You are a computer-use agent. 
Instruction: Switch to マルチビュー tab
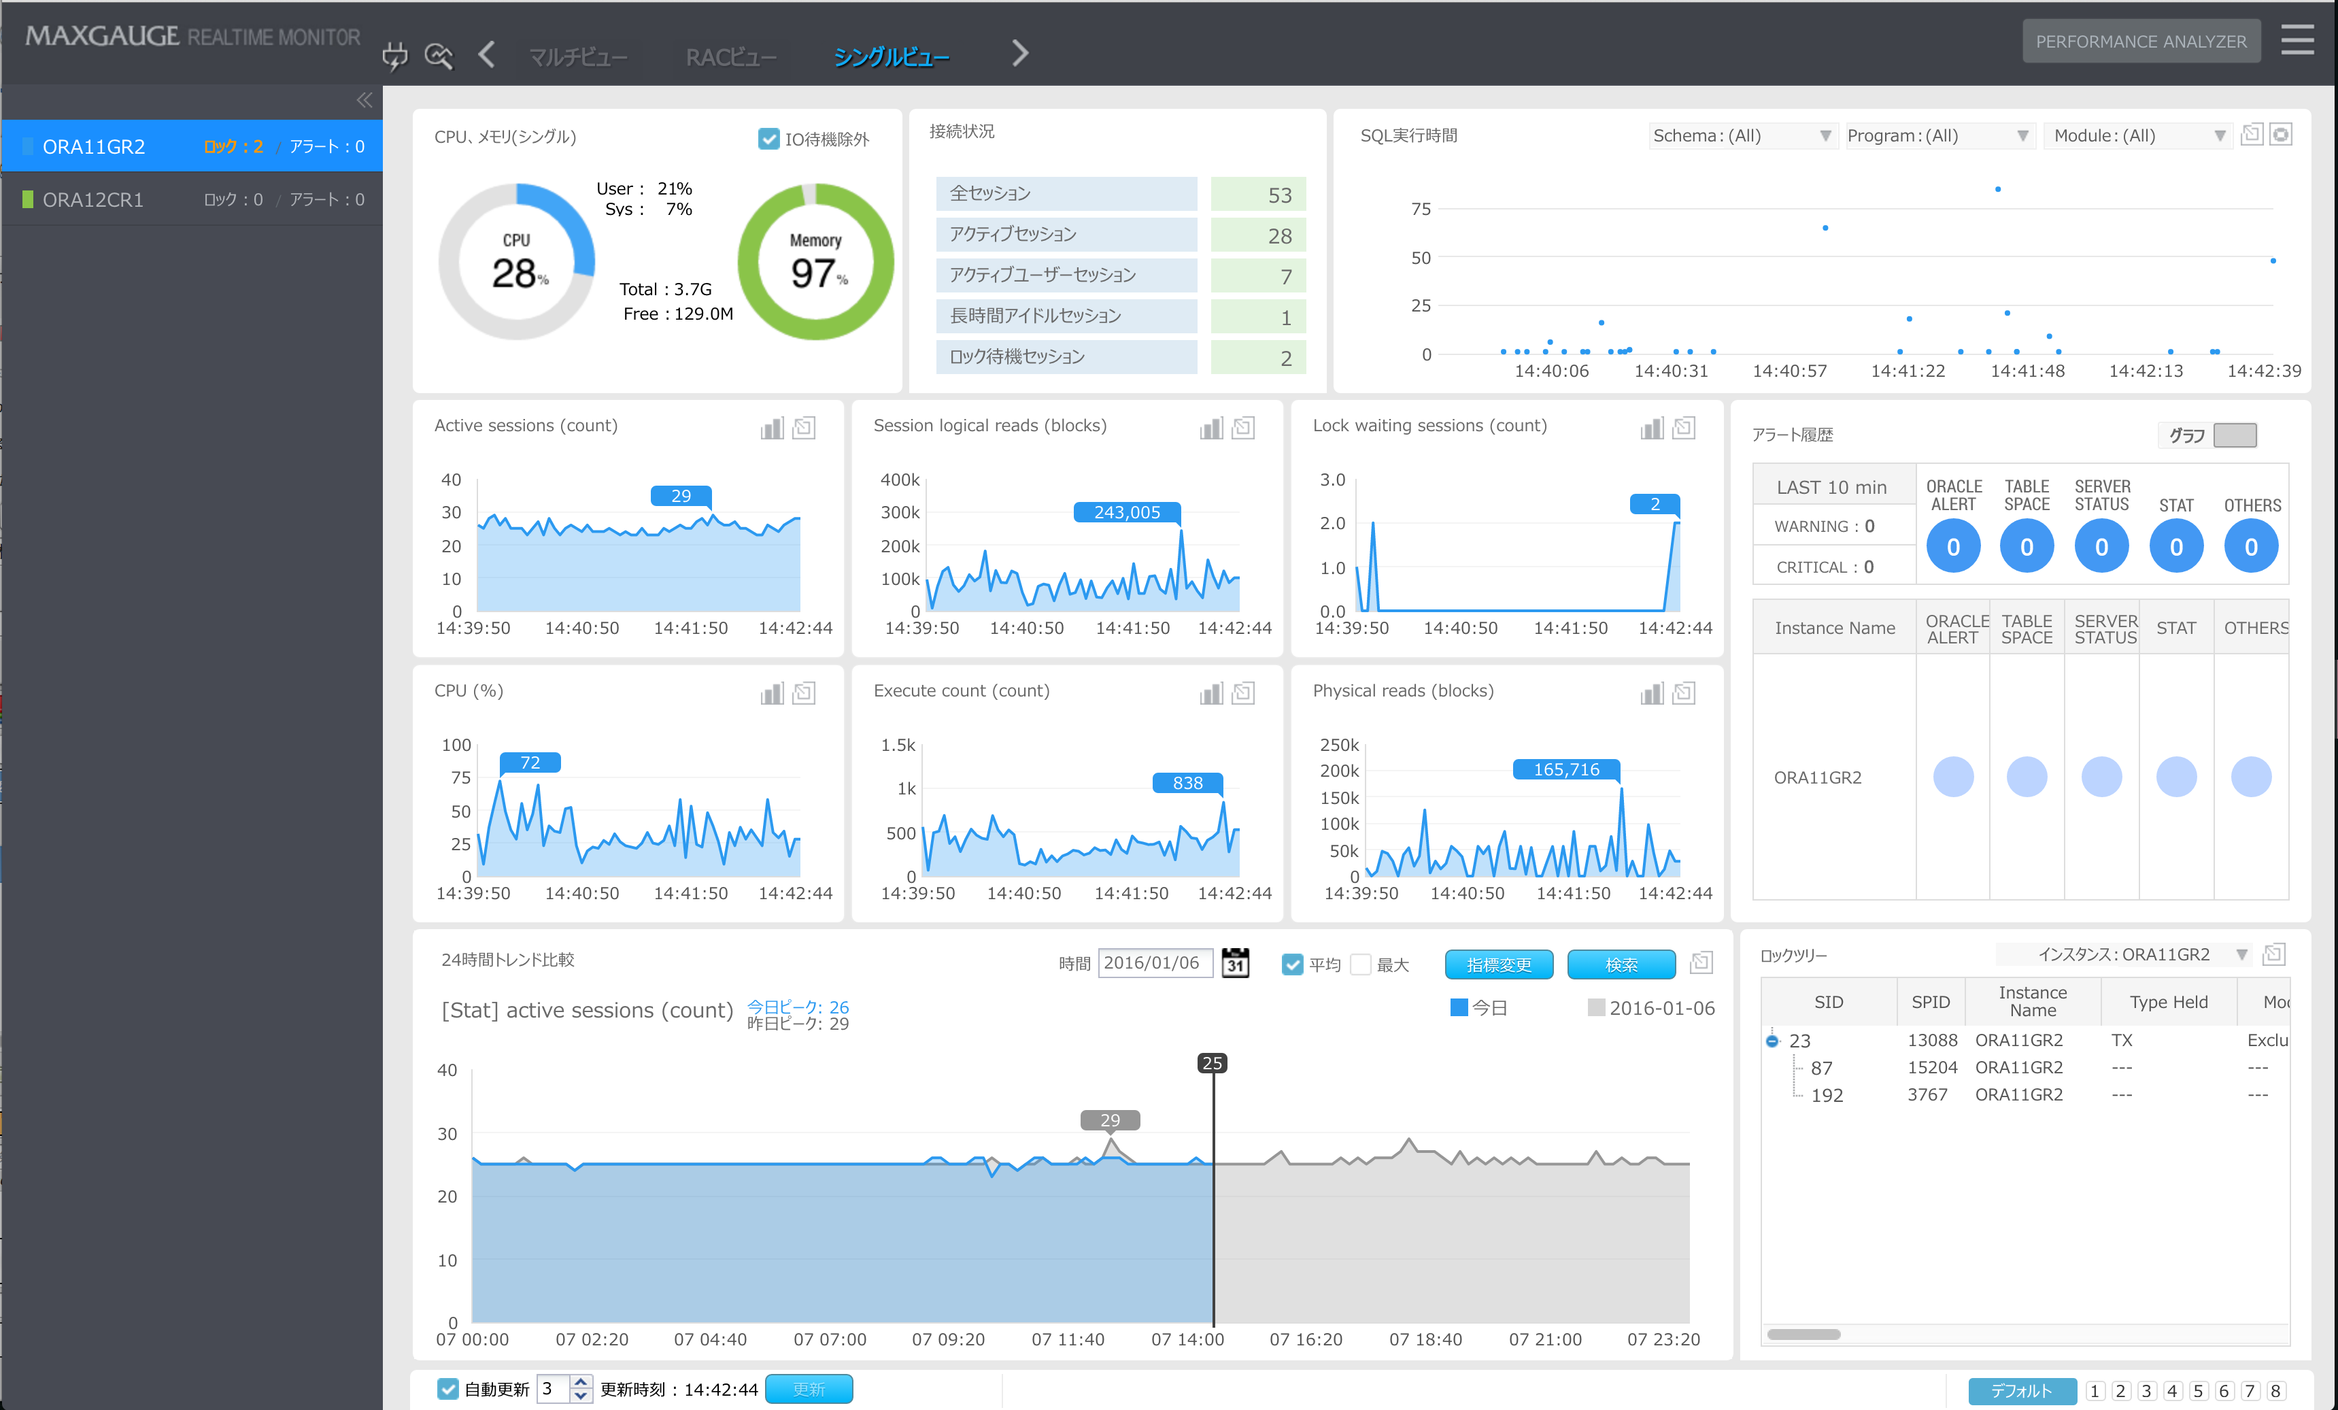click(x=578, y=57)
